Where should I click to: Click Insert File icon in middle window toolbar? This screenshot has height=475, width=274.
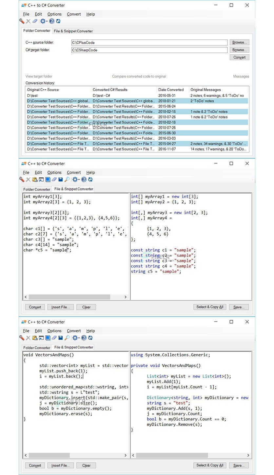41,180
